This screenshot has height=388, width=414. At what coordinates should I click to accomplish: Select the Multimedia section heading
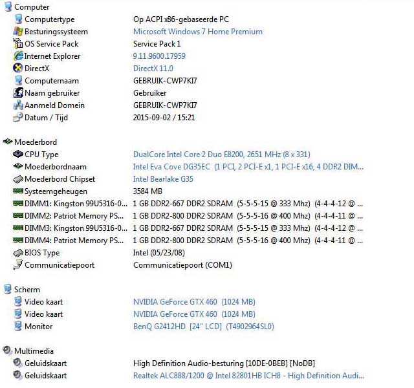[x=34, y=350]
